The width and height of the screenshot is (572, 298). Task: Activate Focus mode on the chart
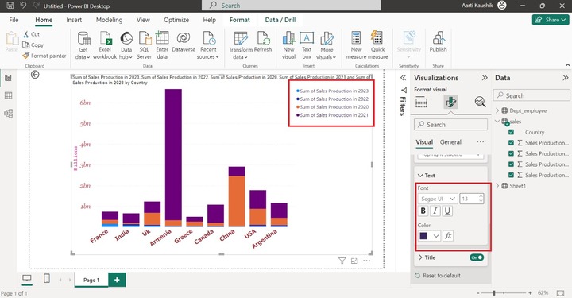[354, 261]
